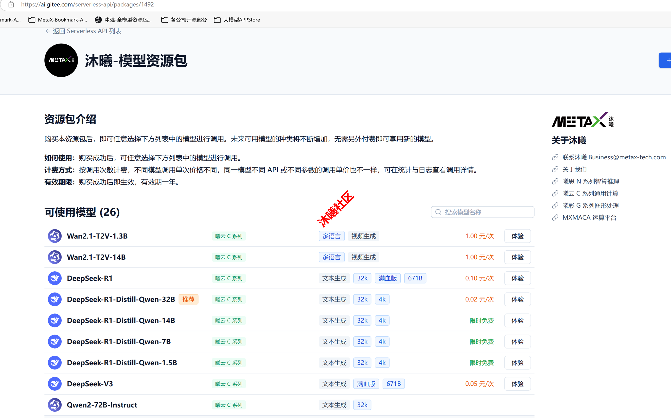
Task: Click the blue plus button at right edge
Action: pos(665,60)
